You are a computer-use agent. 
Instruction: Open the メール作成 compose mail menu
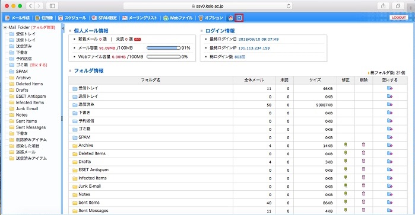[x=17, y=18]
